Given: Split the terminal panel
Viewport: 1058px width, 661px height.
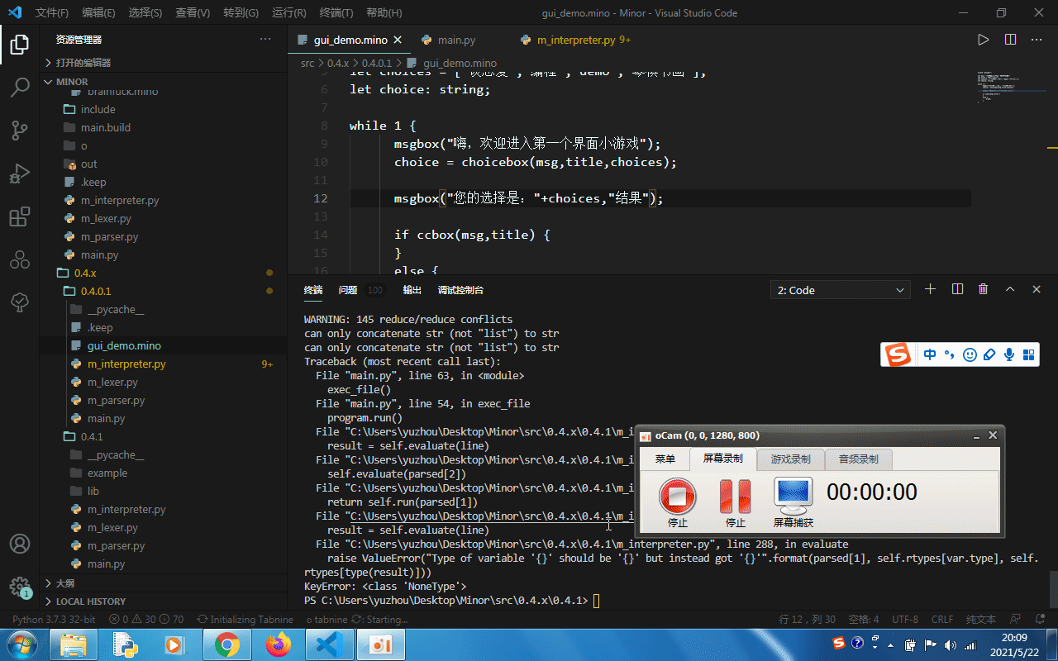Looking at the screenshot, I should (x=957, y=289).
